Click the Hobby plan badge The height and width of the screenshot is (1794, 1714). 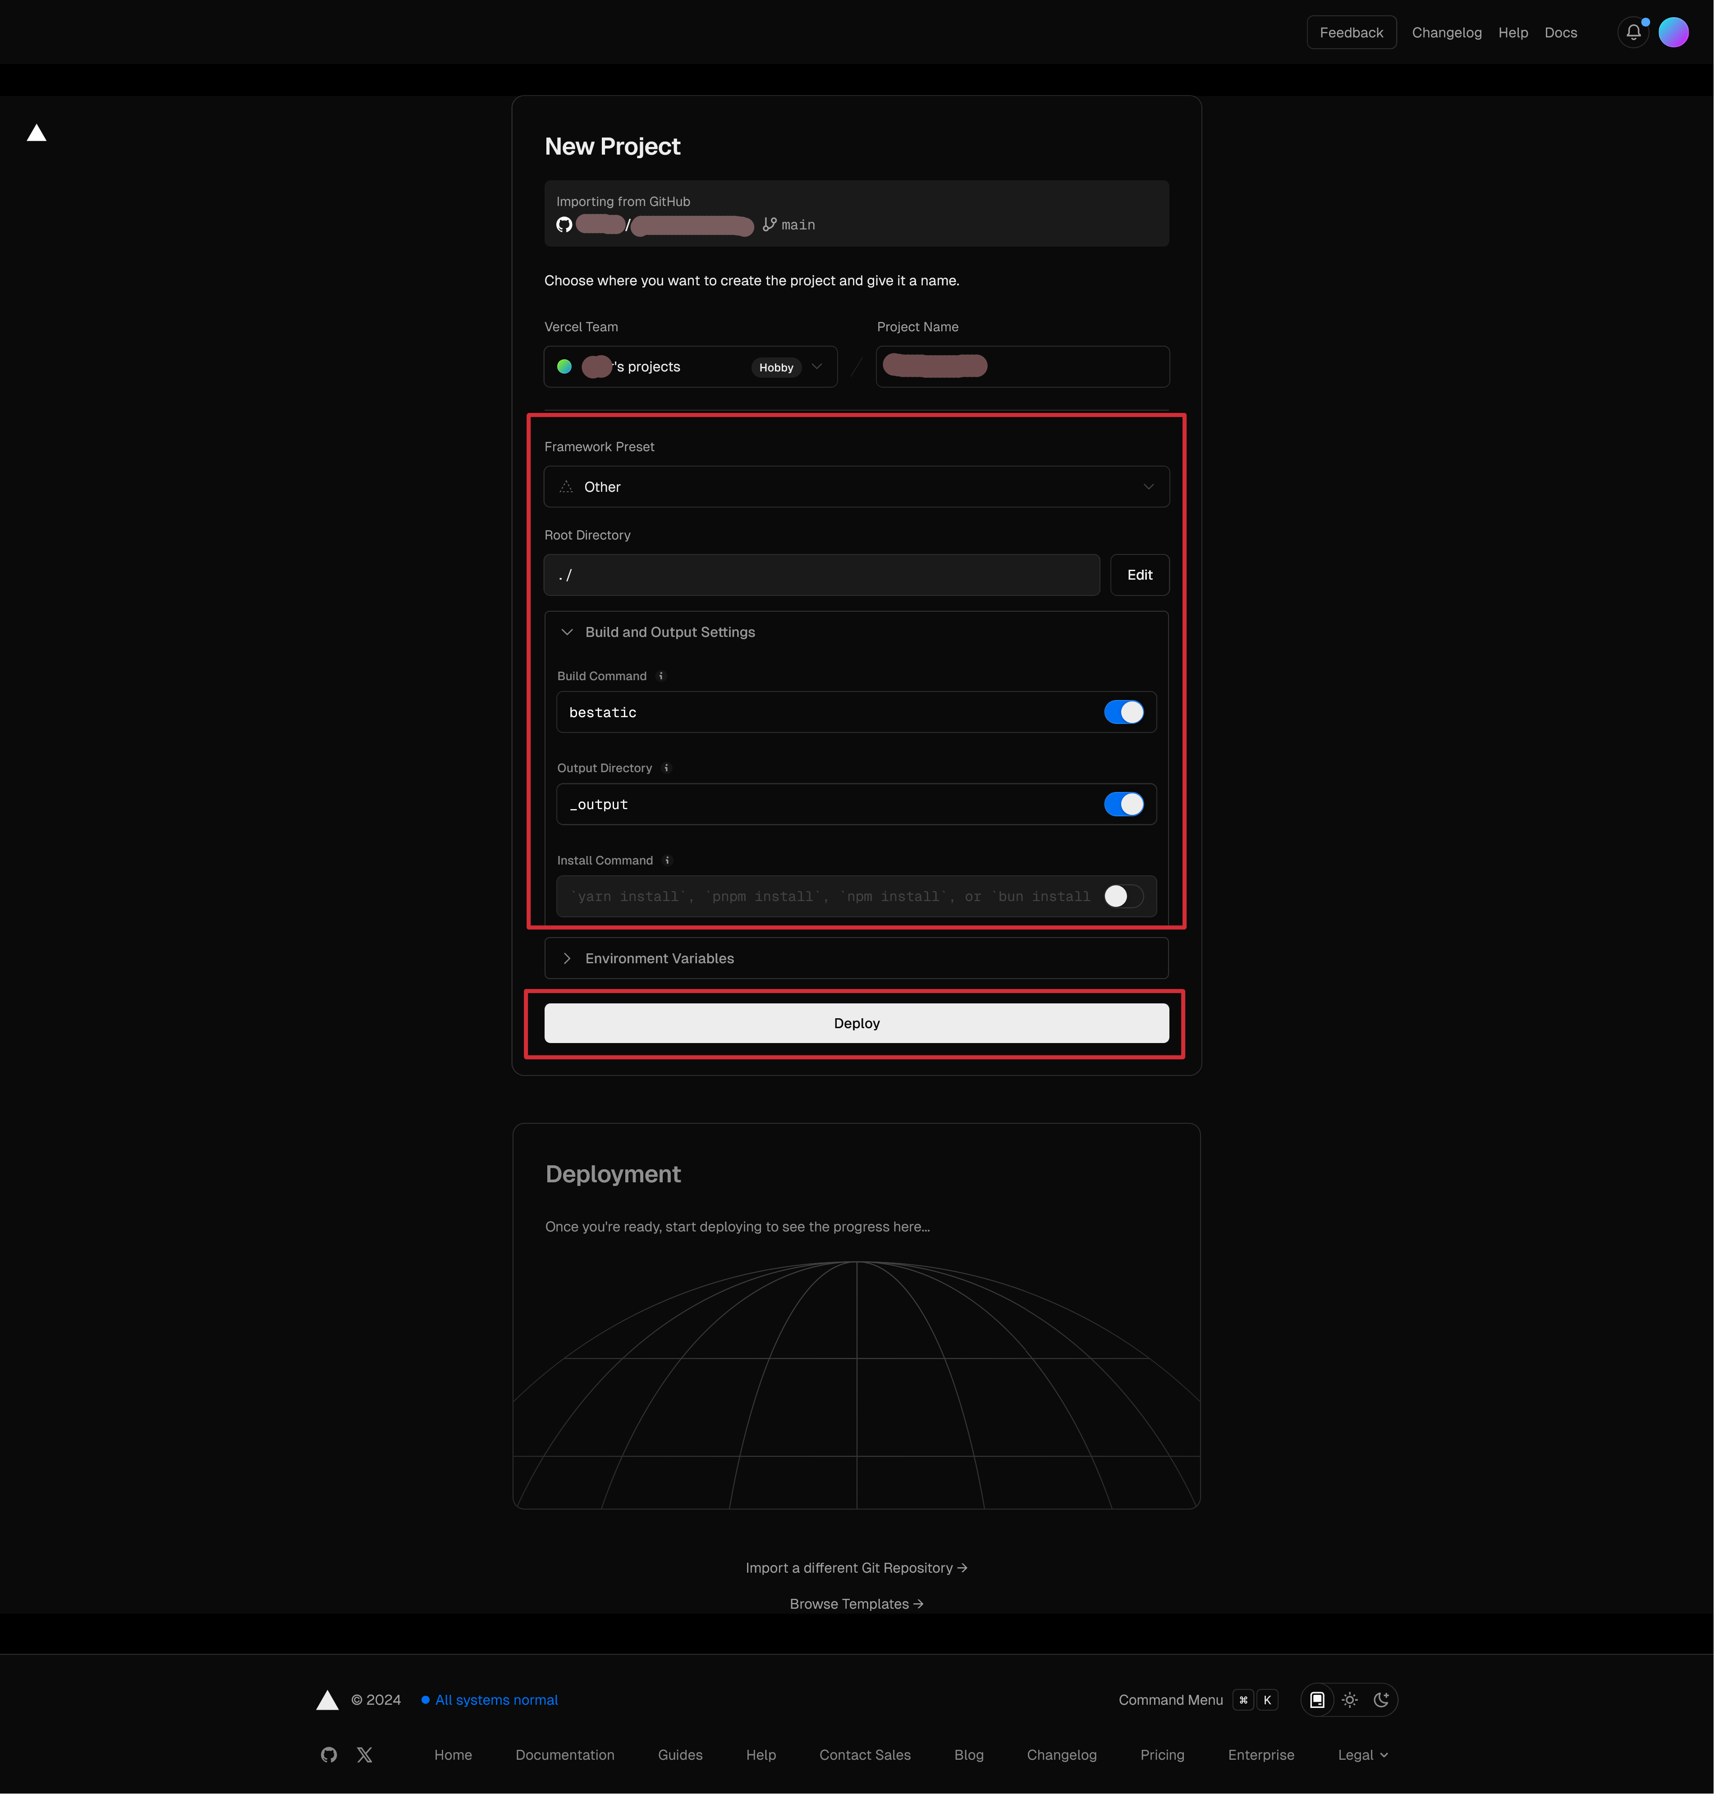click(776, 367)
